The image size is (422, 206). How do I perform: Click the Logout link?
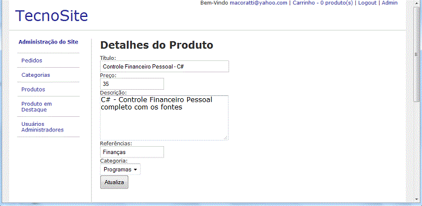pos(367,3)
